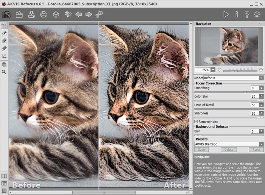265x195 pixels.
Task: Select the Hand tool
Action: (x=4, y=64)
